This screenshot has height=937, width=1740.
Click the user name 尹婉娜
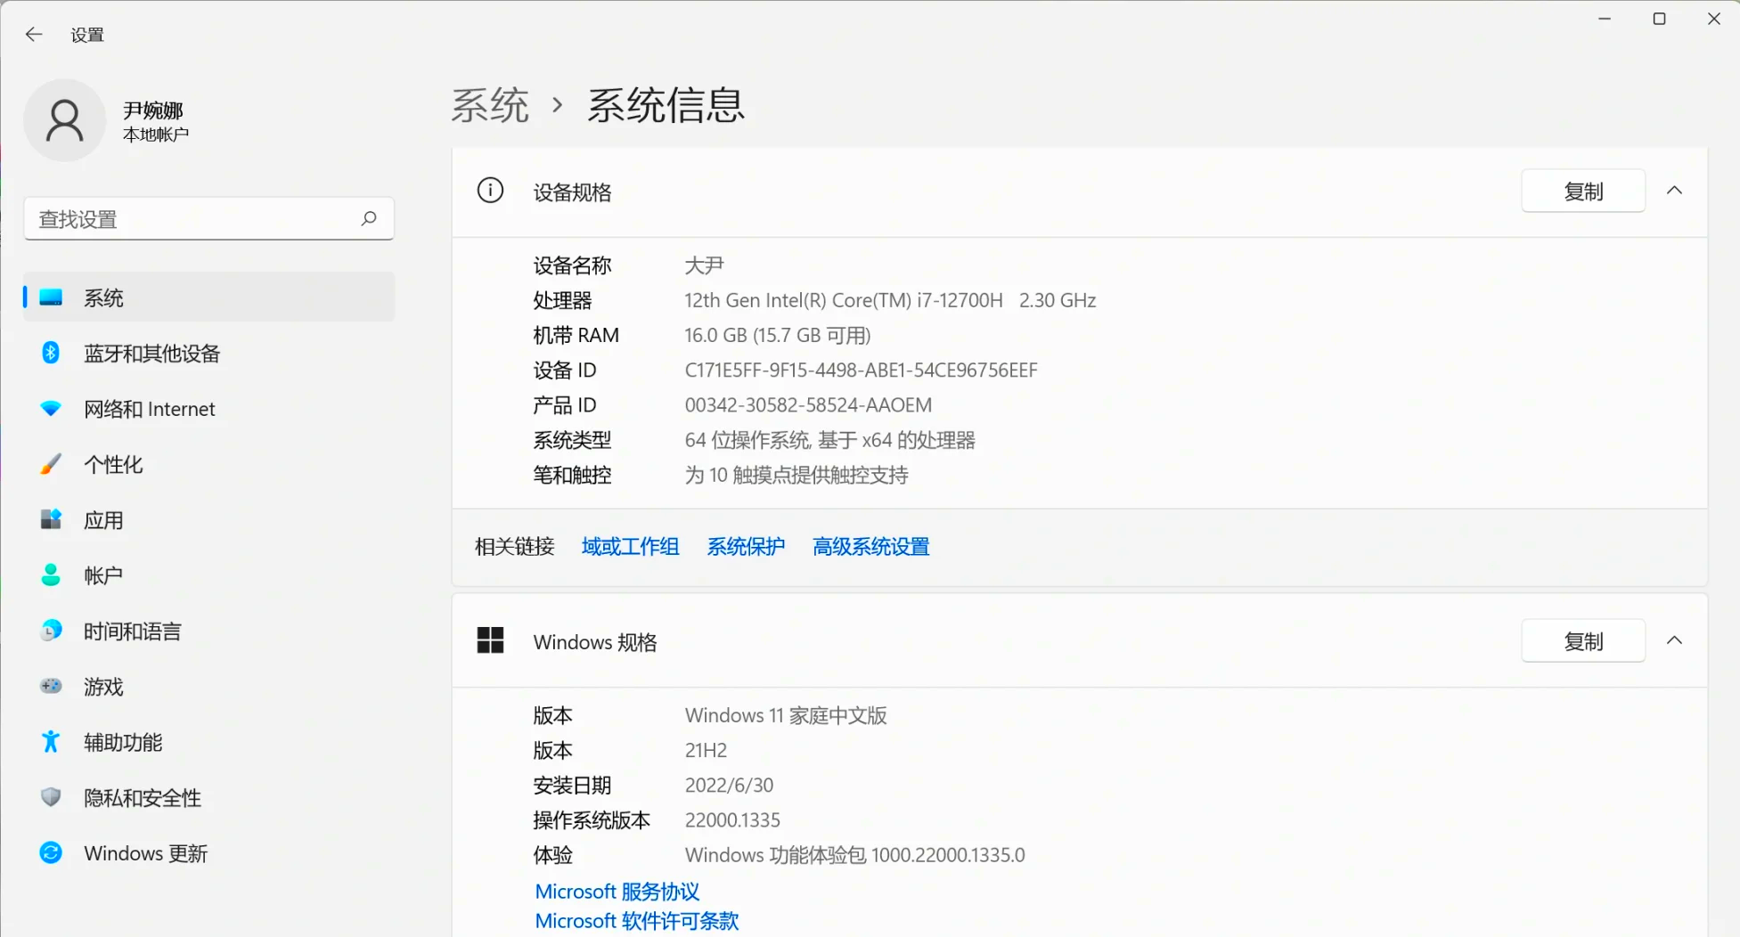[153, 110]
